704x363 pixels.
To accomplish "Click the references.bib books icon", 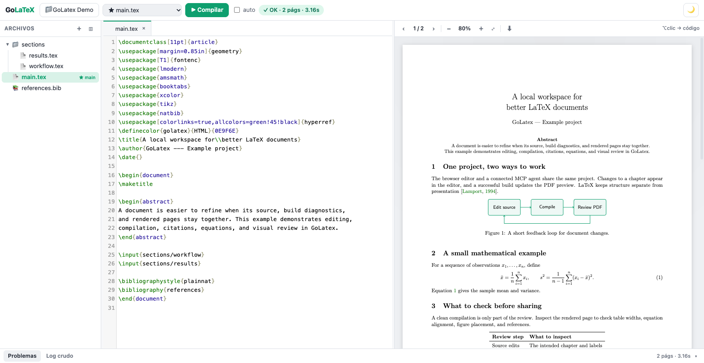I will (15, 88).
